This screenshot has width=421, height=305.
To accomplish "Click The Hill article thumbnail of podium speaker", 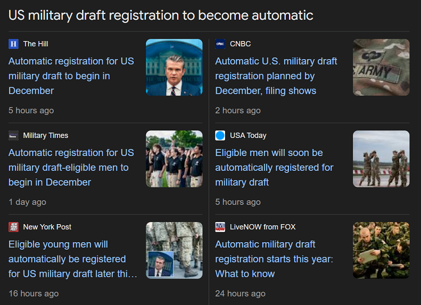I will pos(174,68).
